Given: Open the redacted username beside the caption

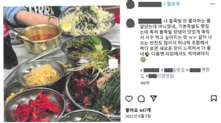Looking at the screenshot, I should coord(150,21).
